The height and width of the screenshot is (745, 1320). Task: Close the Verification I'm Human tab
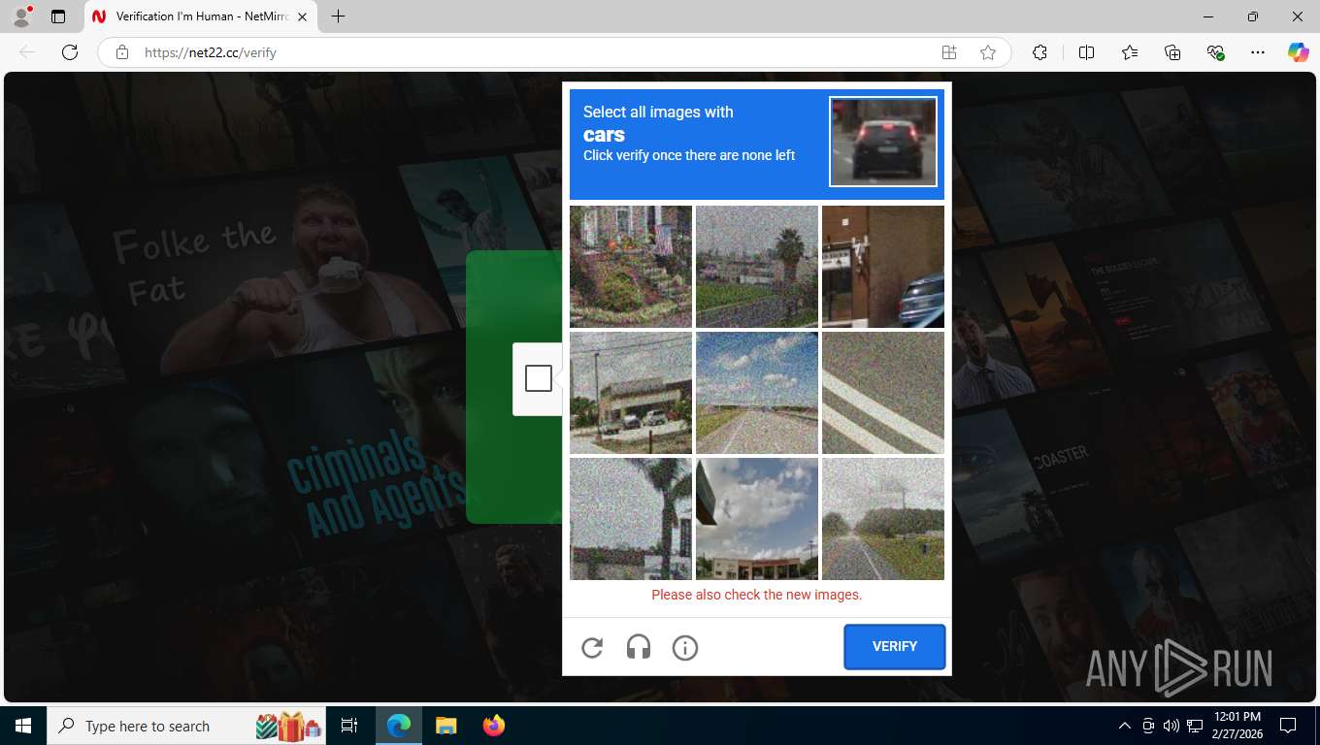pos(302,16)
